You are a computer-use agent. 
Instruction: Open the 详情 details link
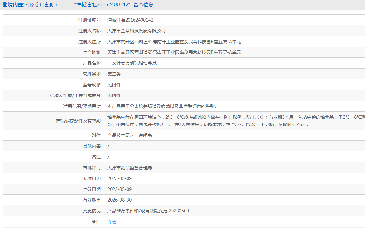tap(112, 222)
